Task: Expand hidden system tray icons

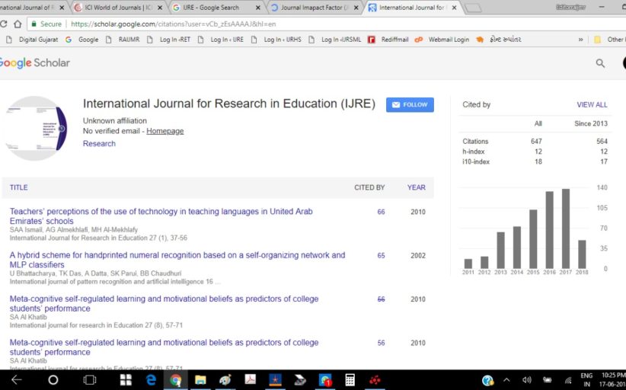Action: 506,380
